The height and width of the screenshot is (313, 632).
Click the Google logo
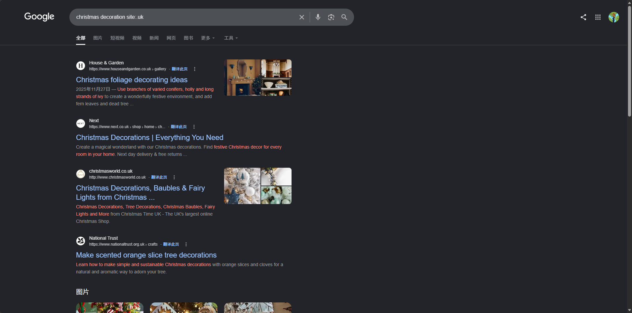39,17
